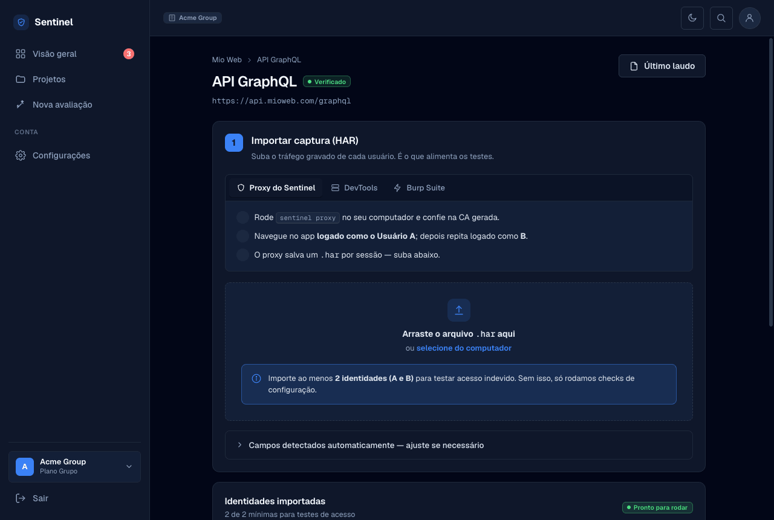
Task: Open Visão geral in sidebar
Action: coord(74,54)
